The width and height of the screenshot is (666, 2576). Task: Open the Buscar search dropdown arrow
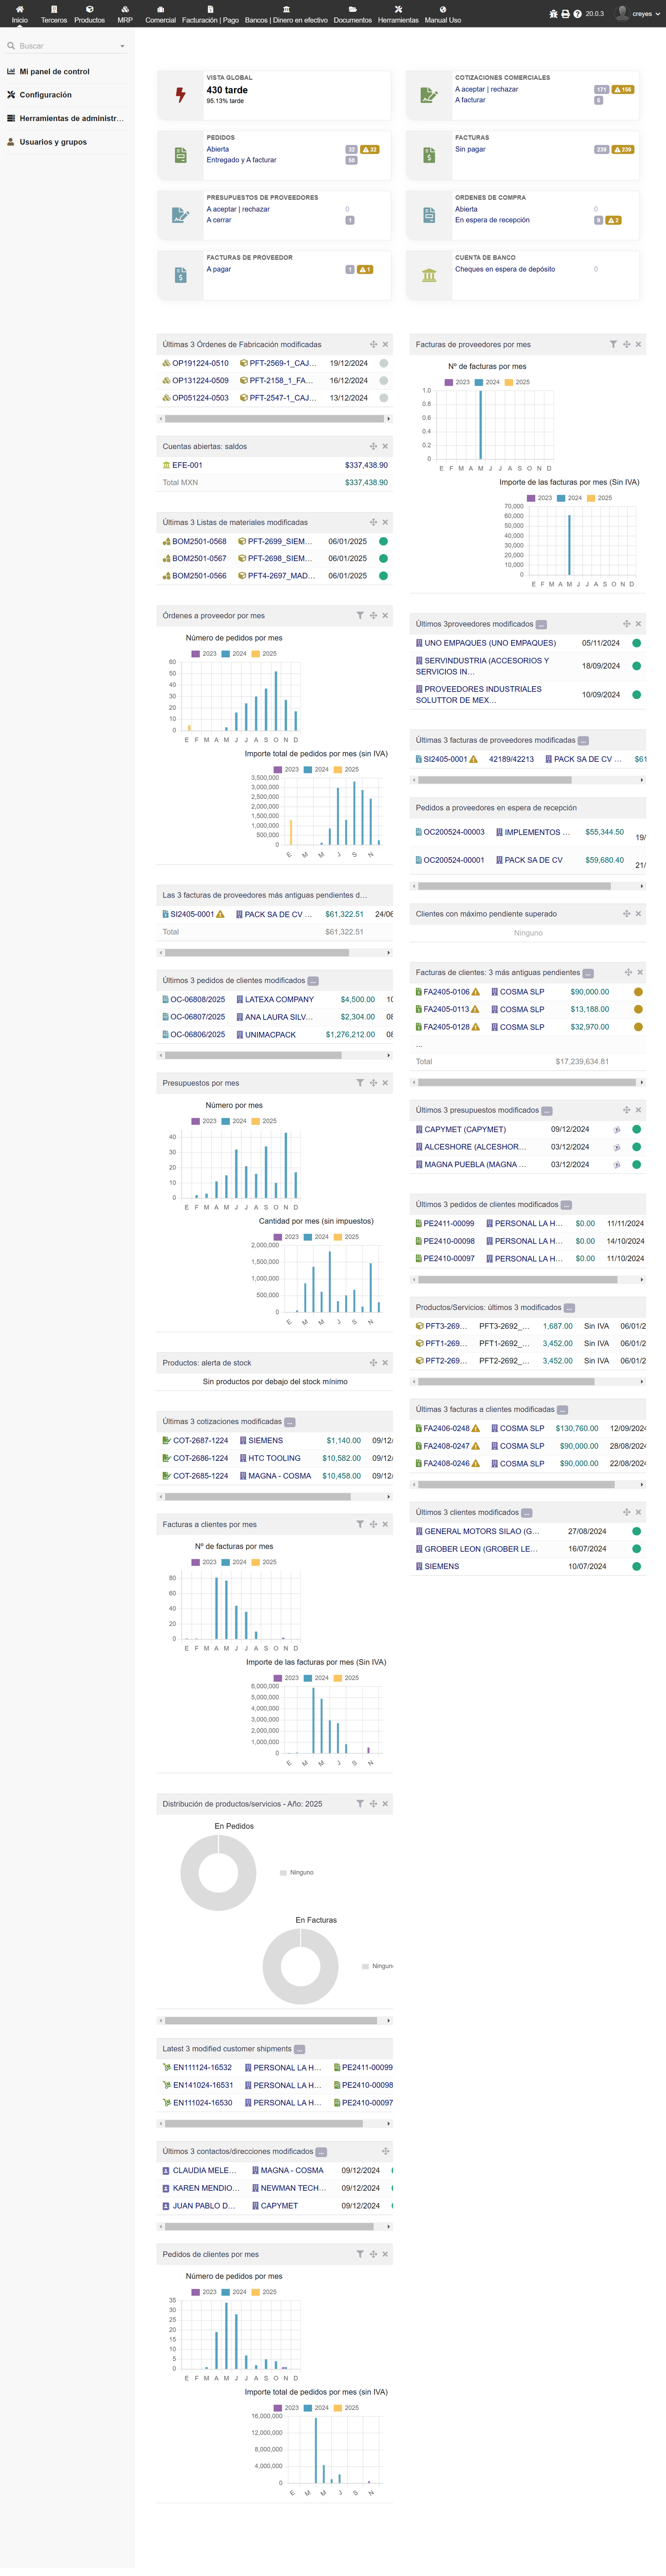point(122,46)
